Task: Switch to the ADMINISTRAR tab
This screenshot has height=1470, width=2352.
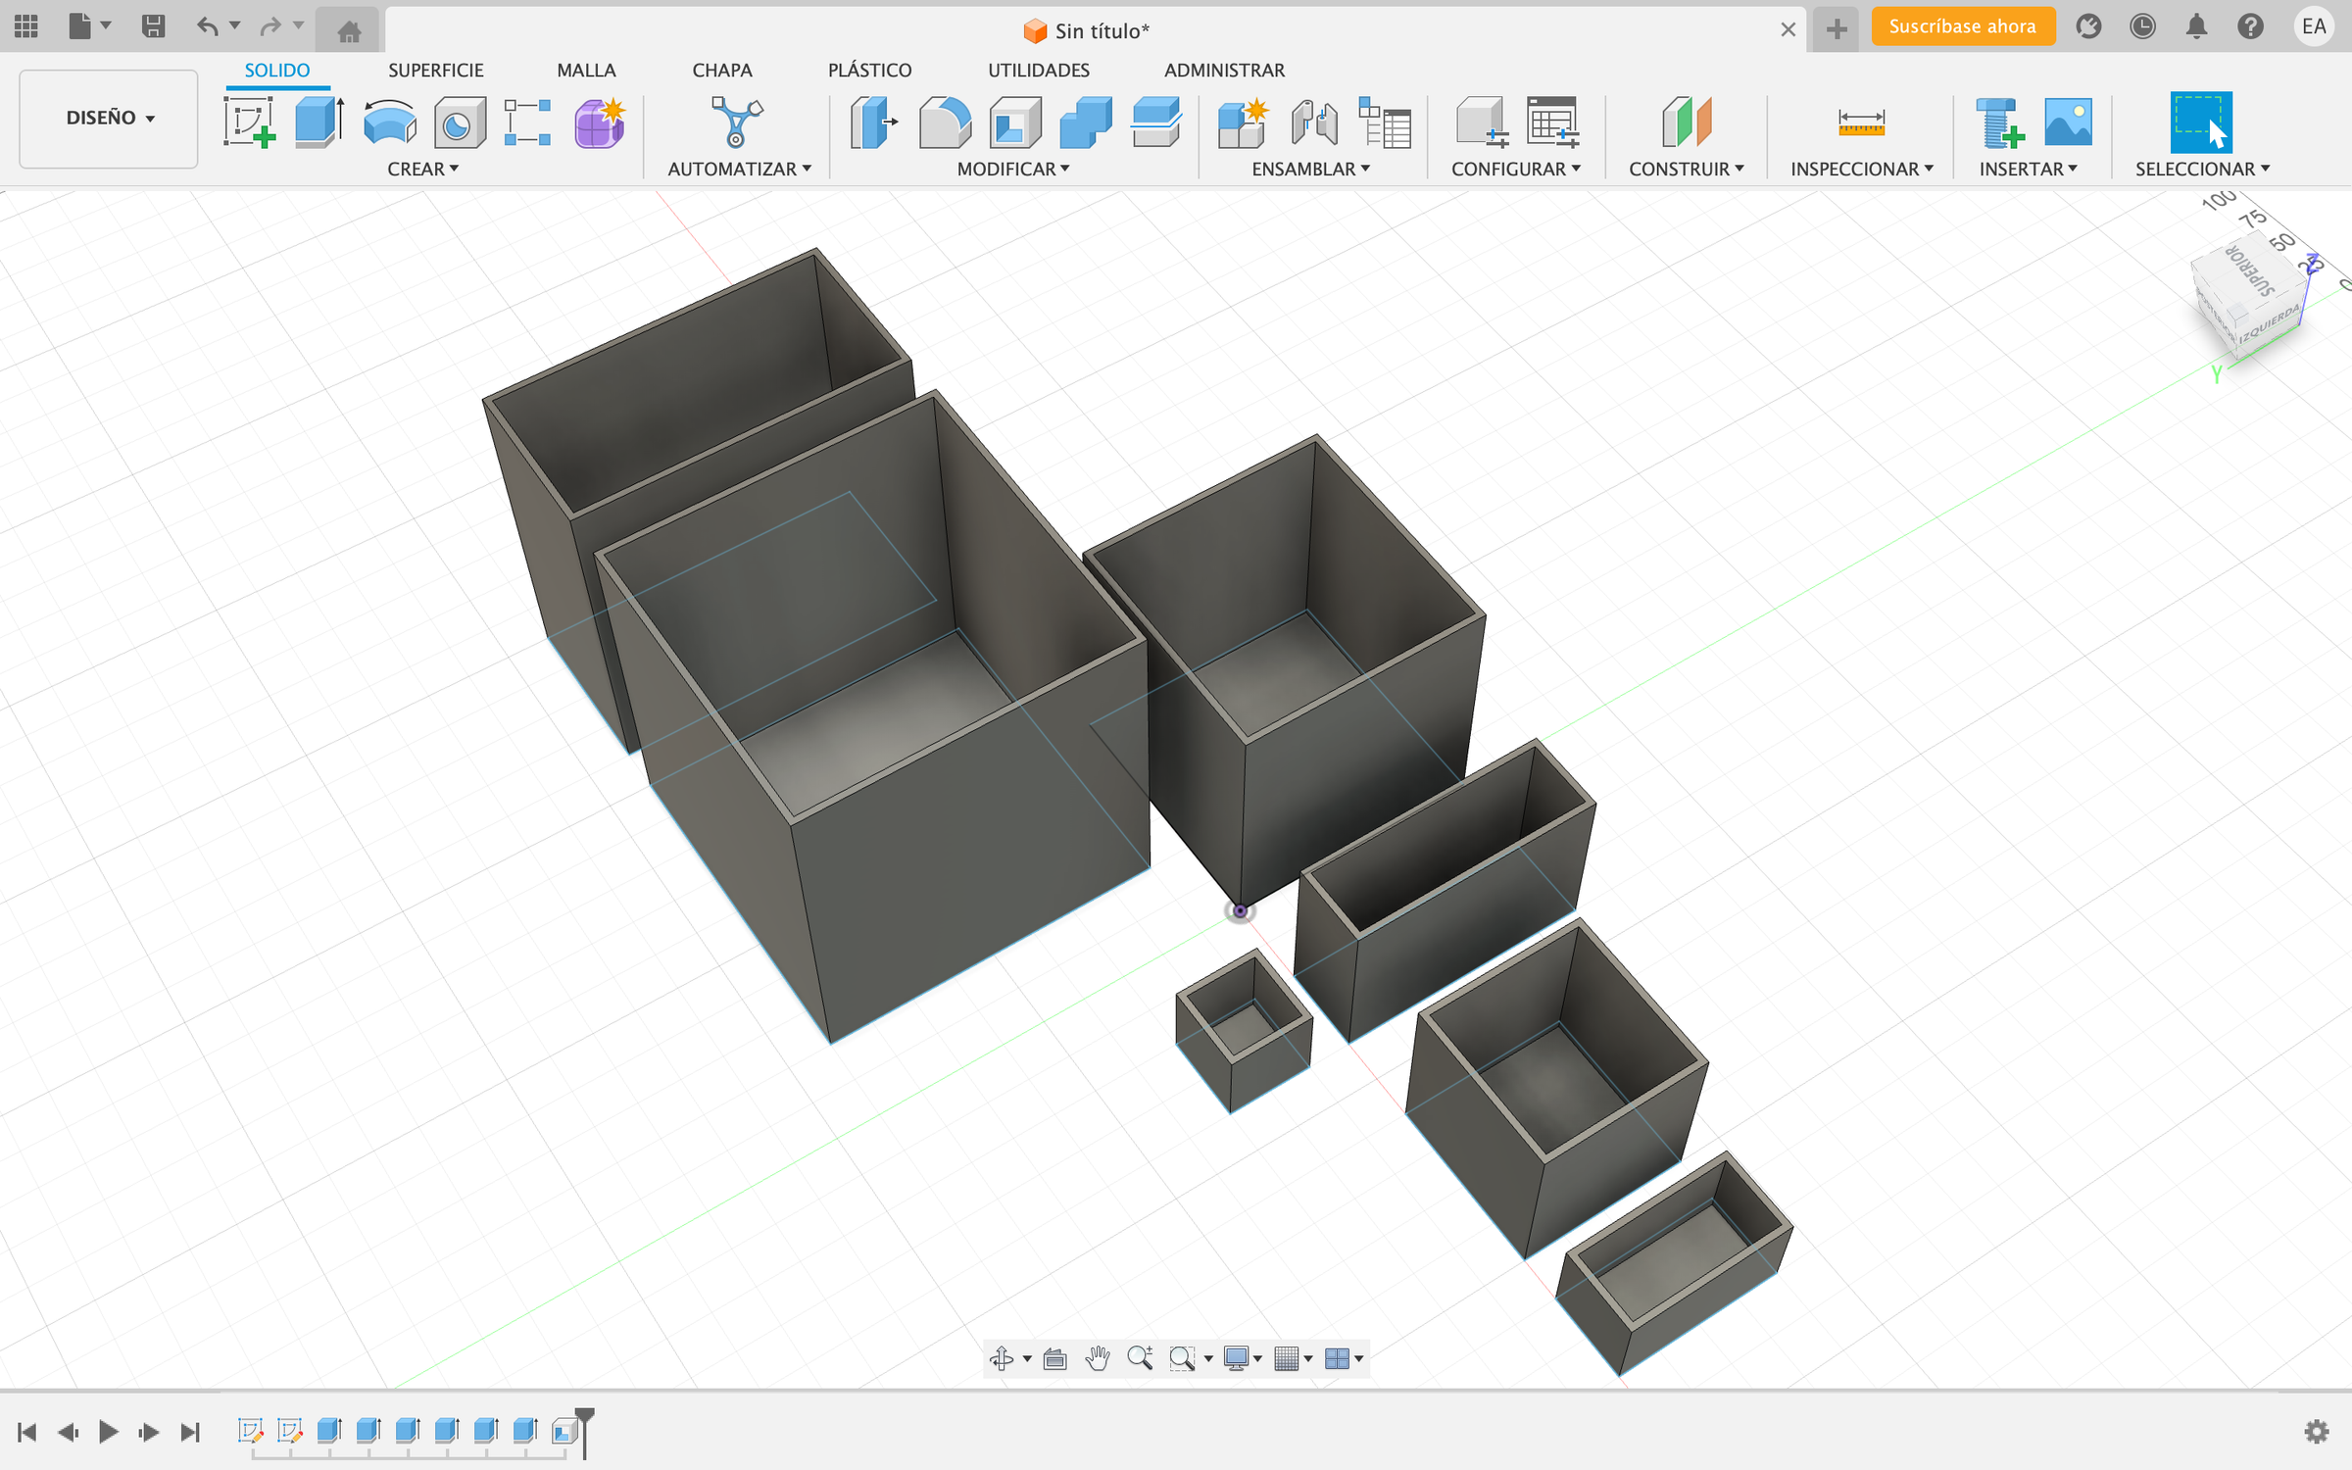Action: [x=1224, y=71]
